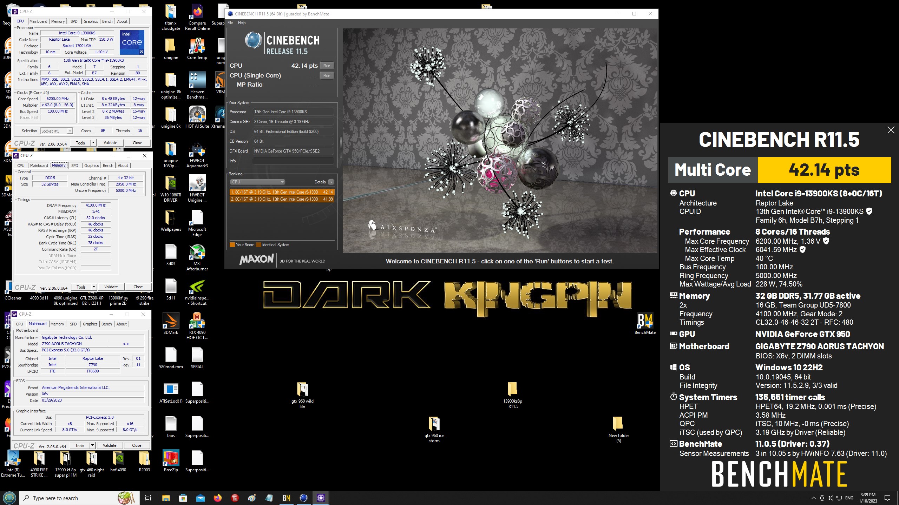This screenshot has height=505, width=899.
Task: Open Heaven Benchmark desktop icon
Action: 197,86
